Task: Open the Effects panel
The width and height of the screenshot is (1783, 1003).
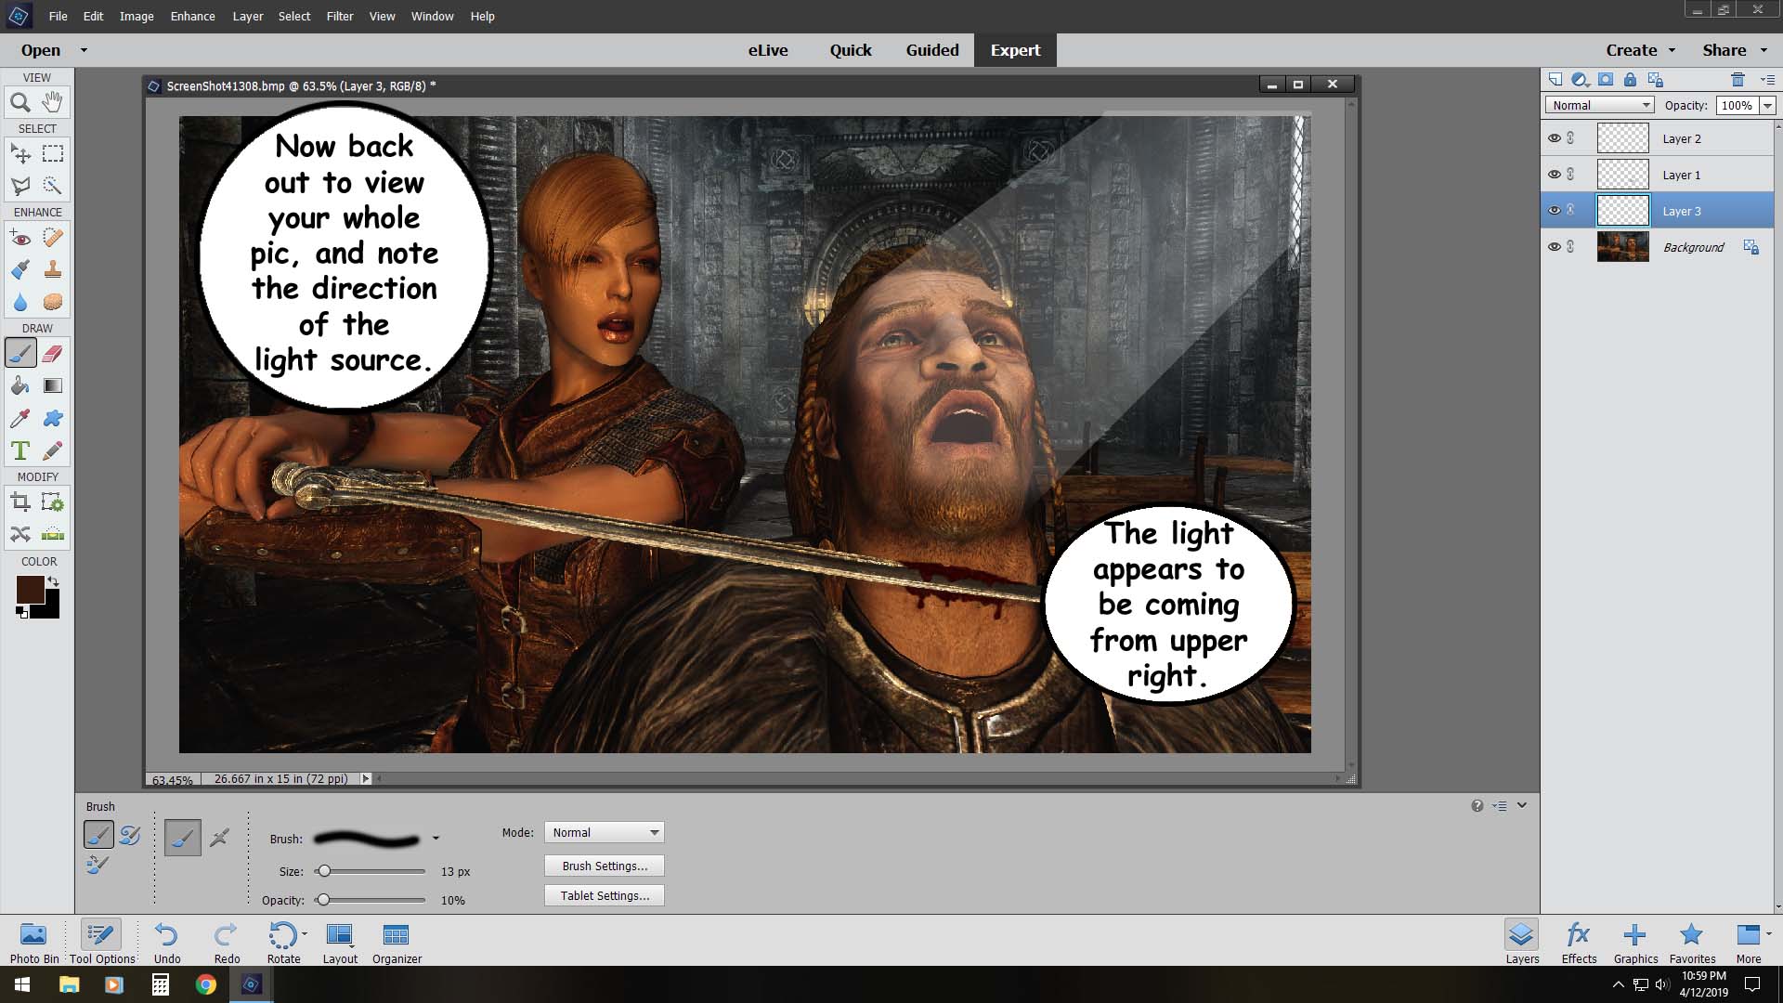Action: [x=1579, y=942]
